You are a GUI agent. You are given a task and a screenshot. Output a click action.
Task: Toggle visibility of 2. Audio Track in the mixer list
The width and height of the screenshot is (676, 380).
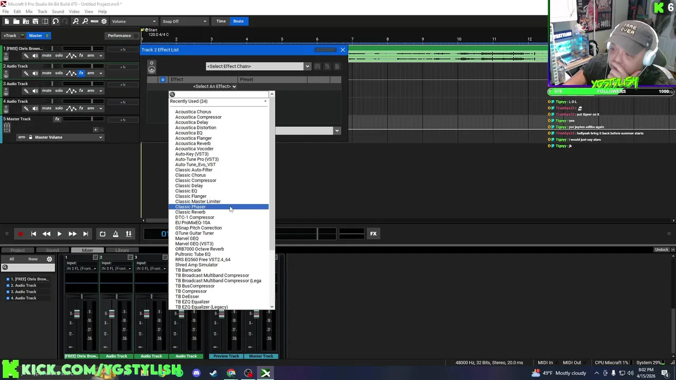point(8,286)
